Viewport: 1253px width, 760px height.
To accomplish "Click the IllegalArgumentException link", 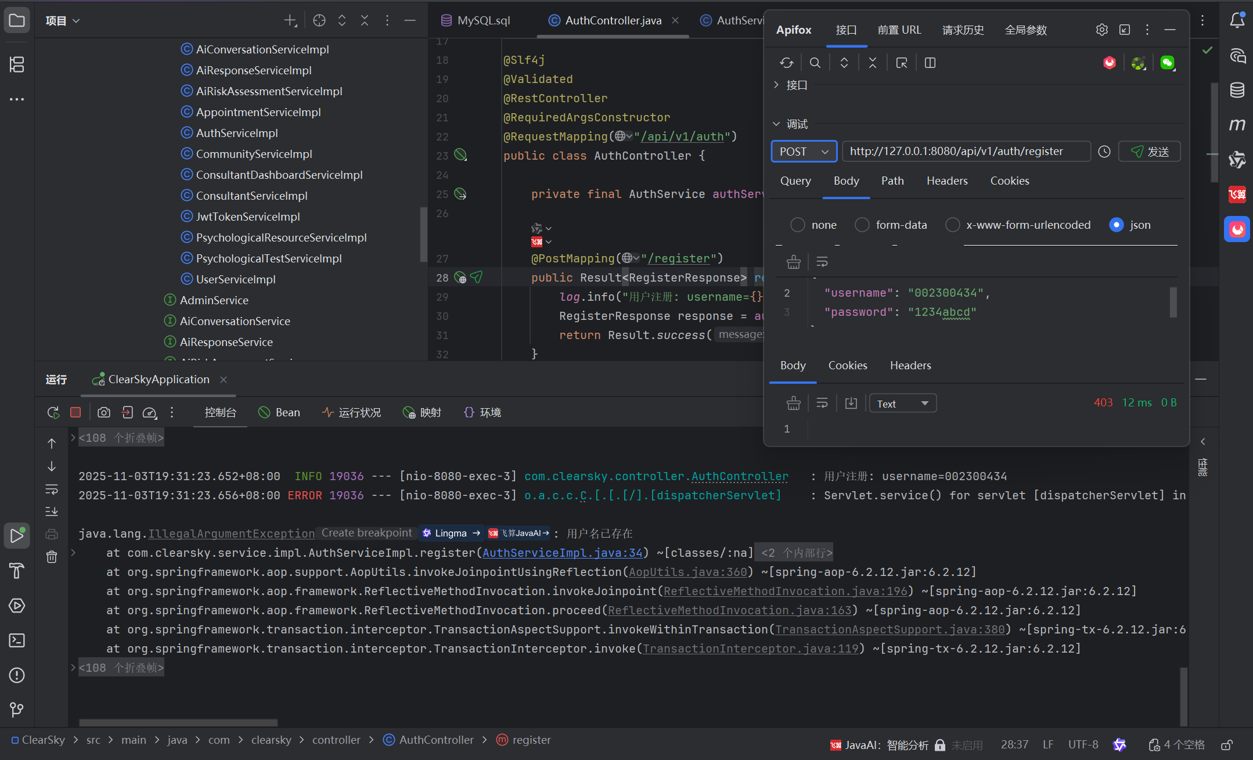I will 232,534.
